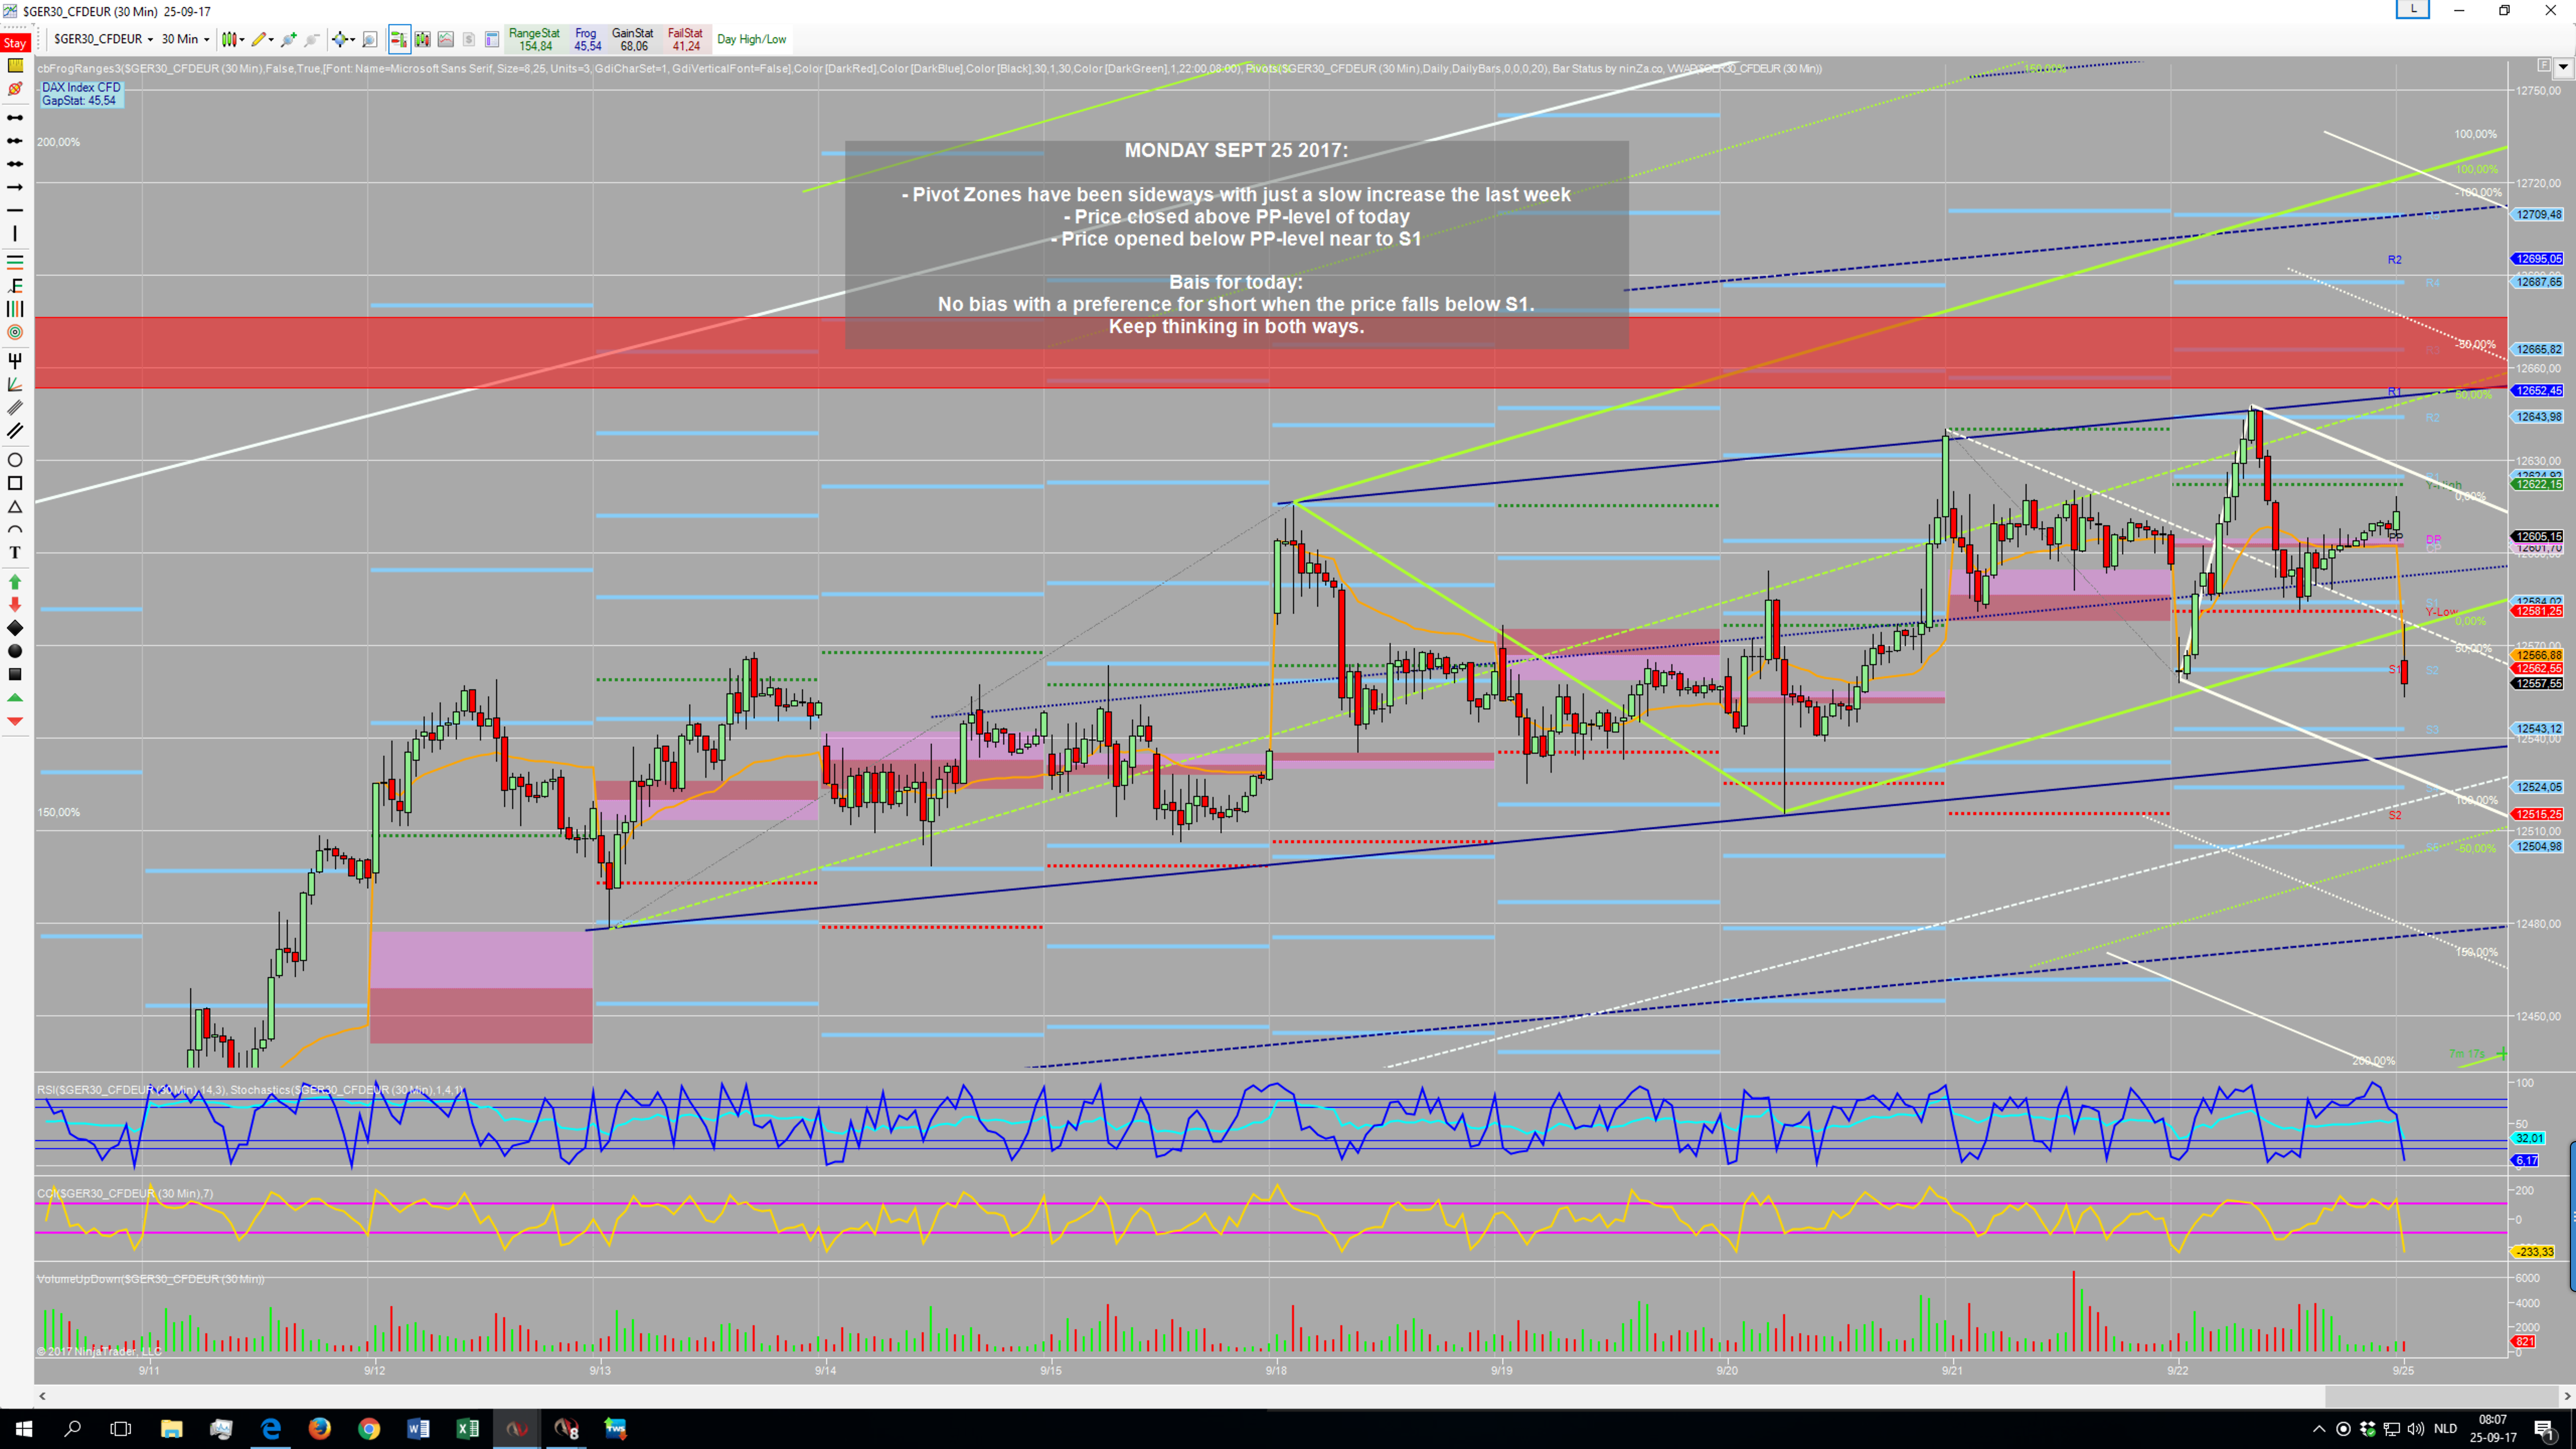Click the zoom frame magnifier icon
2576x1449 pixels.
[x=370, y=39]
